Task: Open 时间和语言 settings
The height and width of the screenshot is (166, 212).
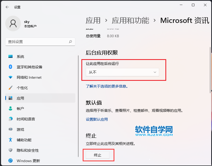Action: click(26, 119)
